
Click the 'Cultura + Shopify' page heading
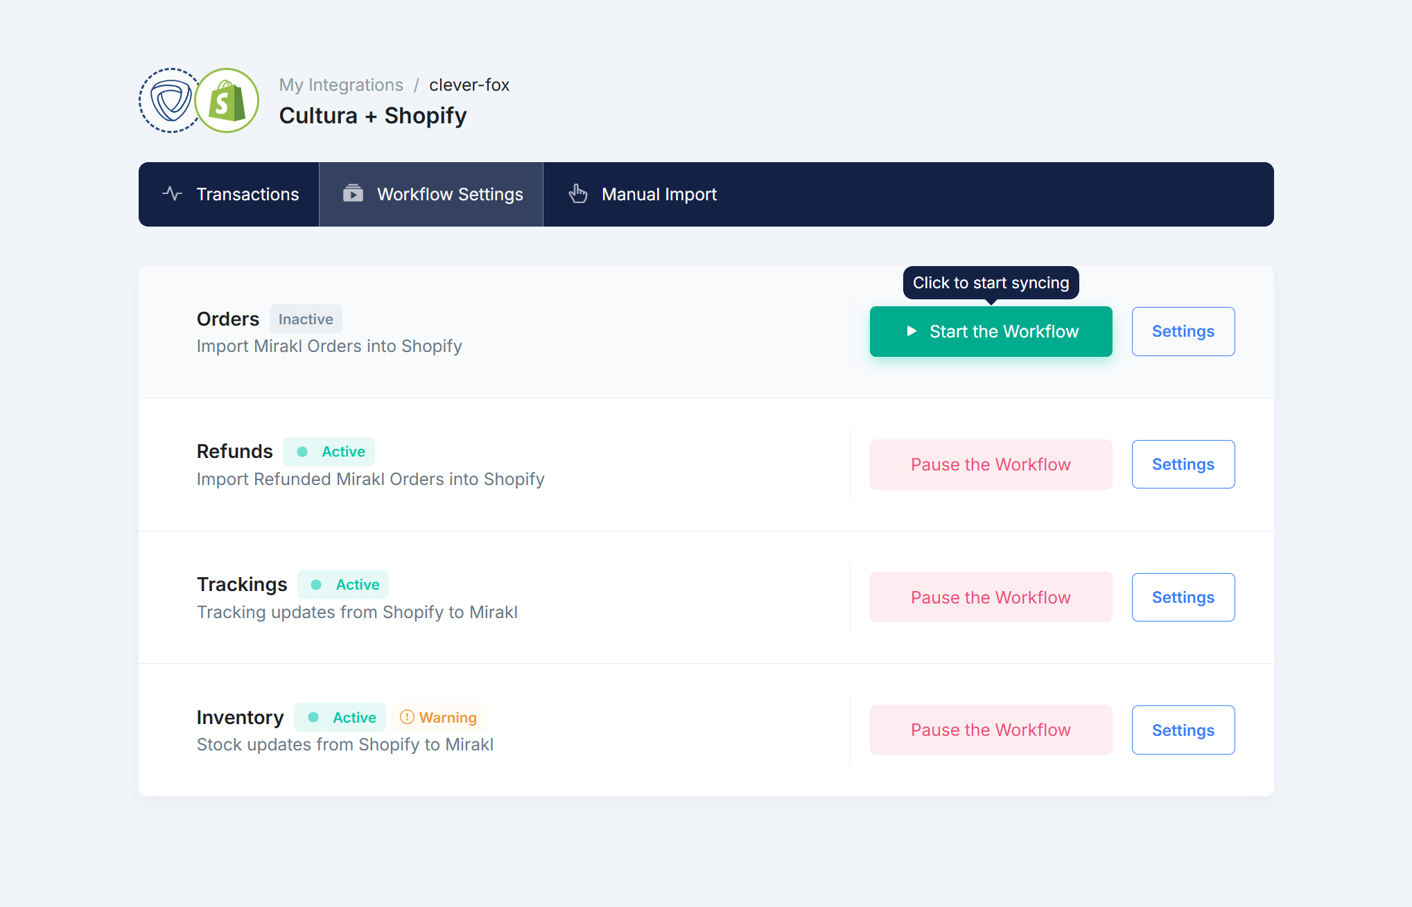[x=373, y=115]
